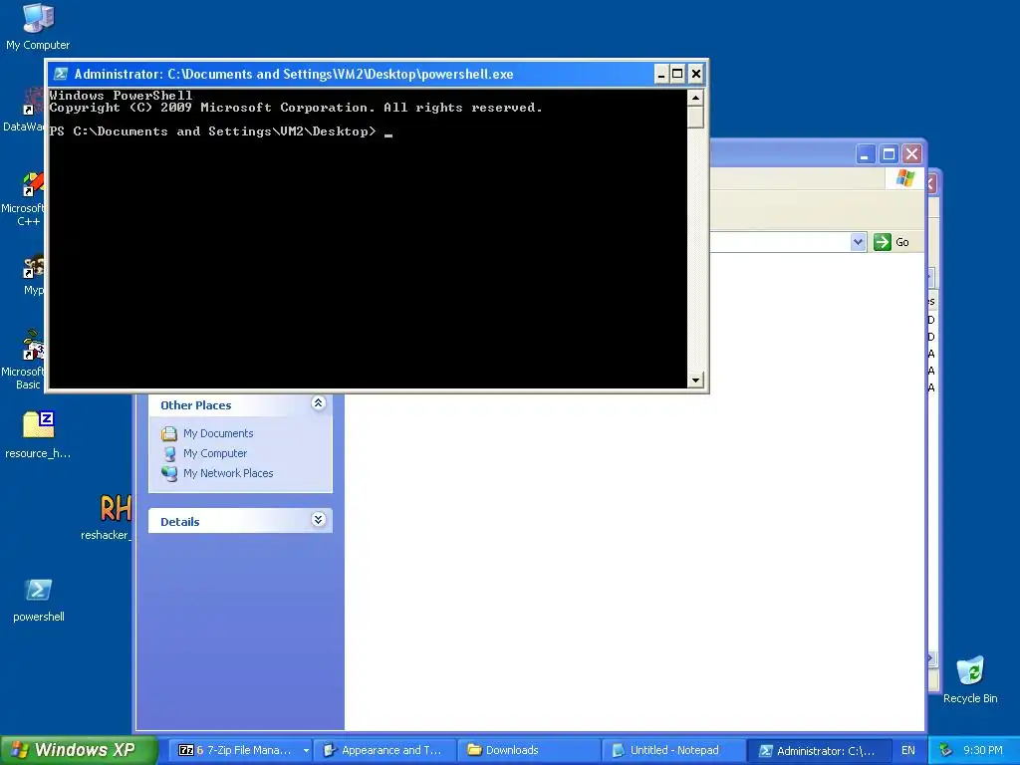Click My Network Places icon in Other Places
This screenshot has width=1020, height=765.
tap(169, 473)
